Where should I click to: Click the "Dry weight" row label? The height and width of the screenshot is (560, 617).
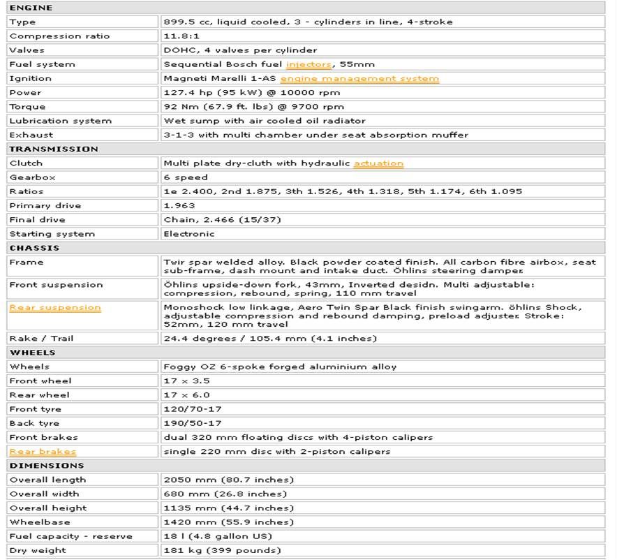tap(38, 550)
